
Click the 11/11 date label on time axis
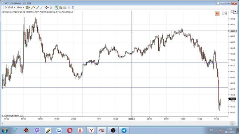coord(99,119)
